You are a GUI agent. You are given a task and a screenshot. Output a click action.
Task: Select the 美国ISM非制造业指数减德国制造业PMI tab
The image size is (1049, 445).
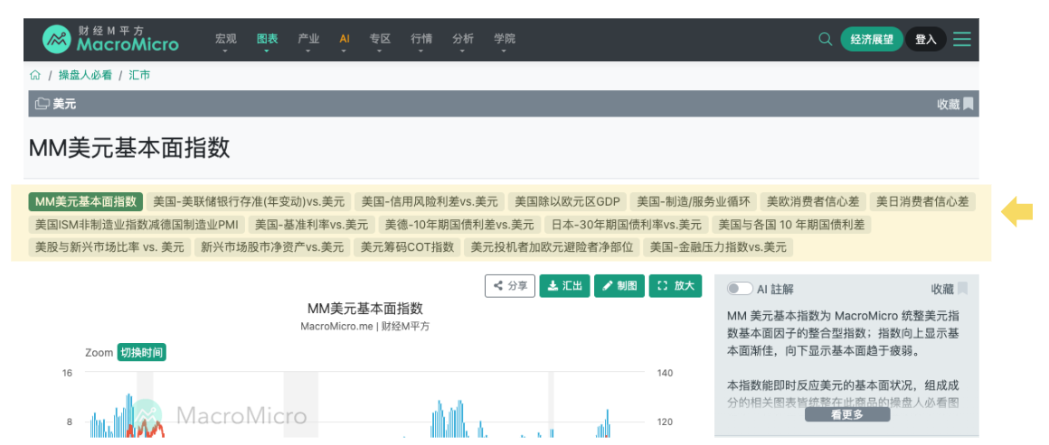pos(137,225)
